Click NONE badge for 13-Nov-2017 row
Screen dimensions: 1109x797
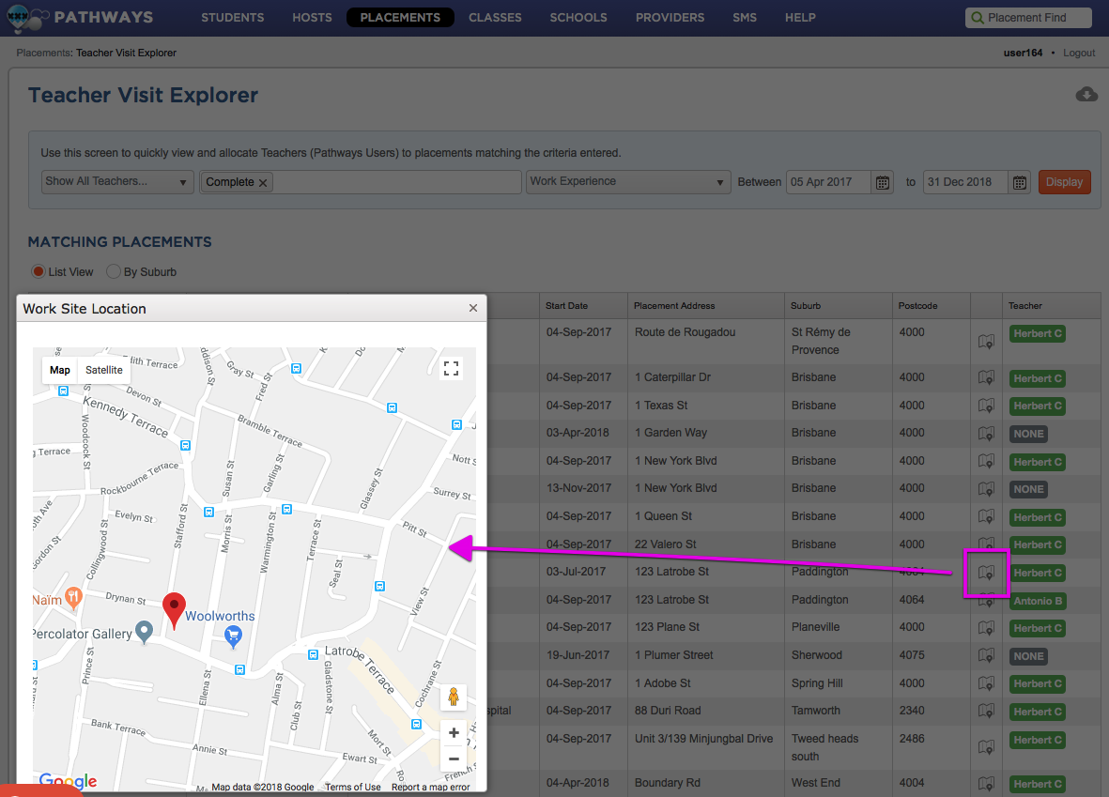point(1028,489)
